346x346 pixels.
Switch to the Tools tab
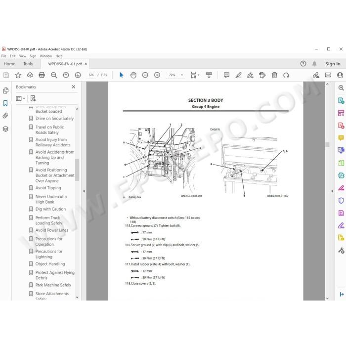(x=28, y=64)
